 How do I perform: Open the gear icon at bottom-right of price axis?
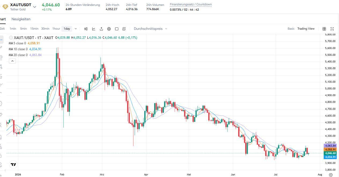(x=331, y=175)
